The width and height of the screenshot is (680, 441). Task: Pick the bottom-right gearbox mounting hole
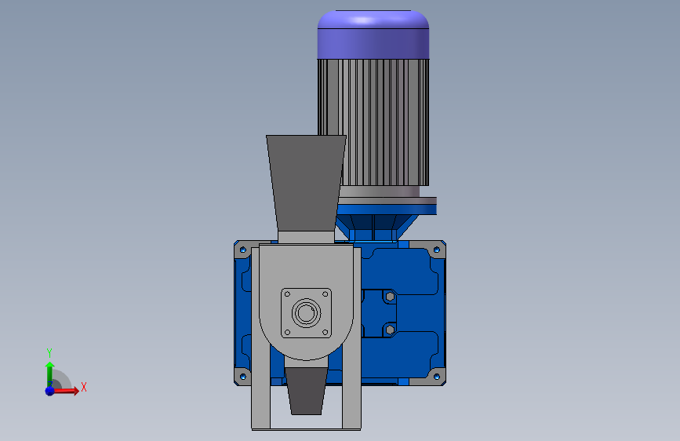(437, 377)
